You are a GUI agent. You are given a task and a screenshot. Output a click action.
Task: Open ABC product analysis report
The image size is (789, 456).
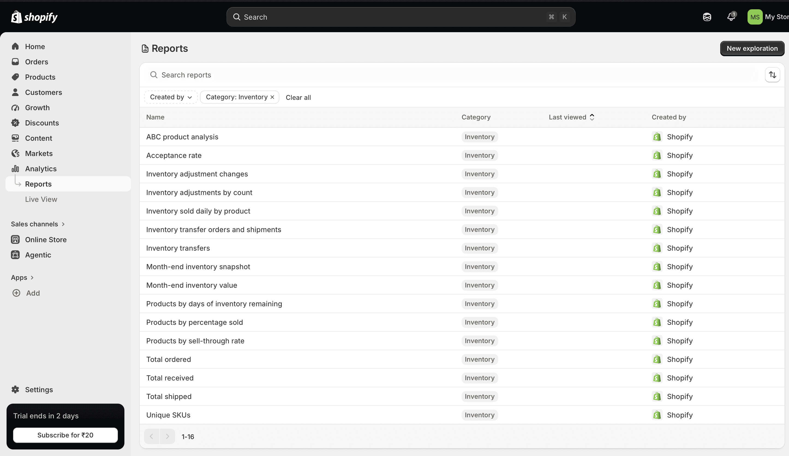tap(182, 137)
